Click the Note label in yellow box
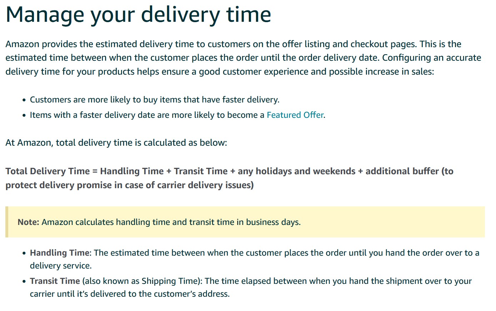 coord(28,222)
